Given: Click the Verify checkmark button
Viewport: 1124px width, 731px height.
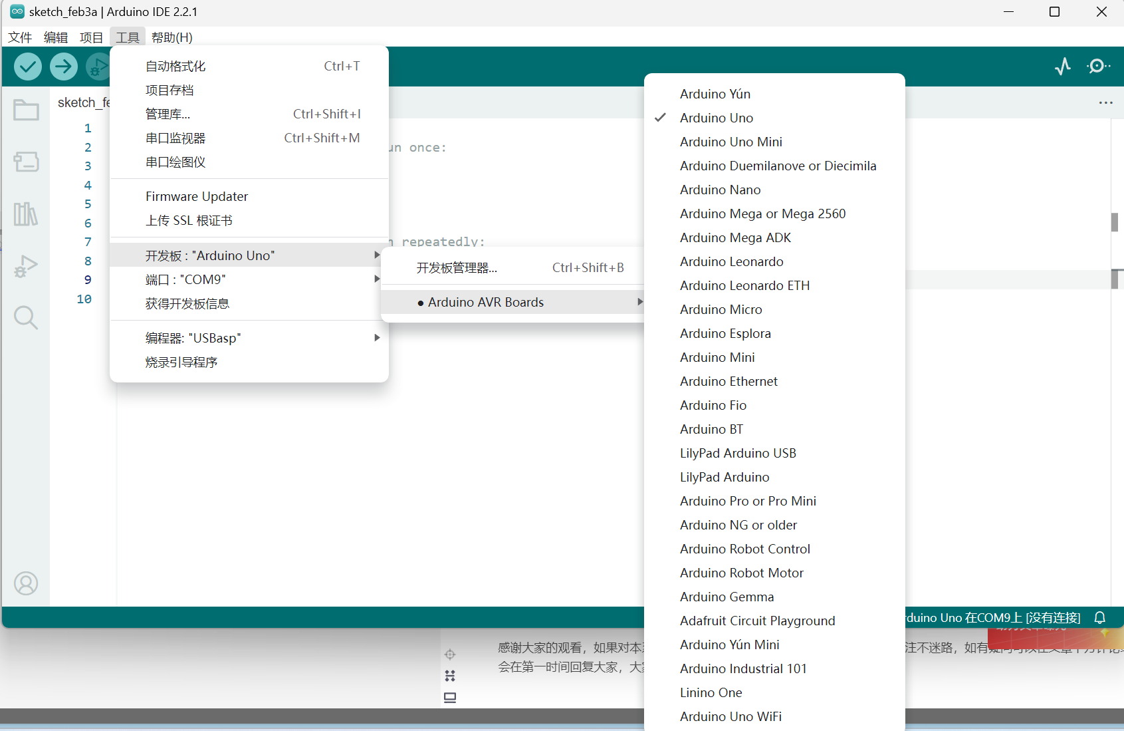Looking at the screenshot, I should (x=28, y=67).
